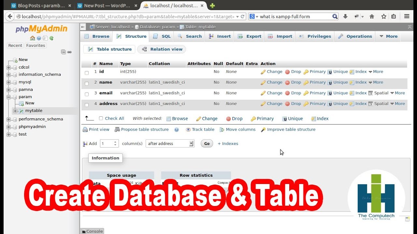Switch to New Post WordPress browser tab
Image resolution: width=417 pixels, height=234 pixels.
coord(107,6)
